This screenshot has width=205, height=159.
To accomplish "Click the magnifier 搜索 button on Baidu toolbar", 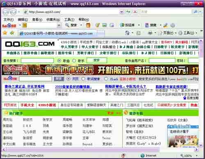I will tap(71, 25).
